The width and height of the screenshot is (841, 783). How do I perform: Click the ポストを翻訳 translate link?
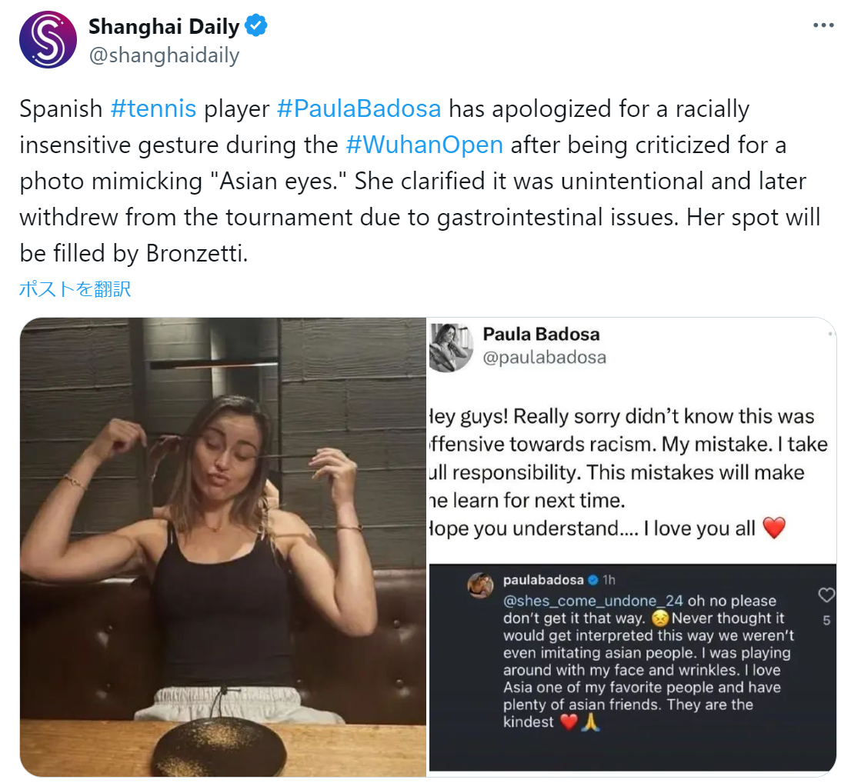point(75,289)
